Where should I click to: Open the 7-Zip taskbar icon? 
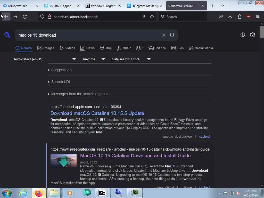[102, 193]
